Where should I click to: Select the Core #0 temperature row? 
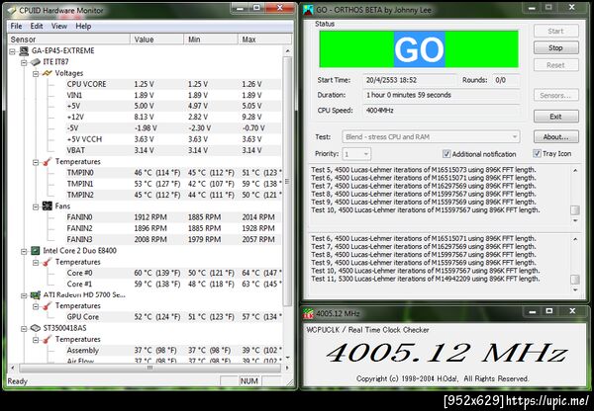[173, 273]
